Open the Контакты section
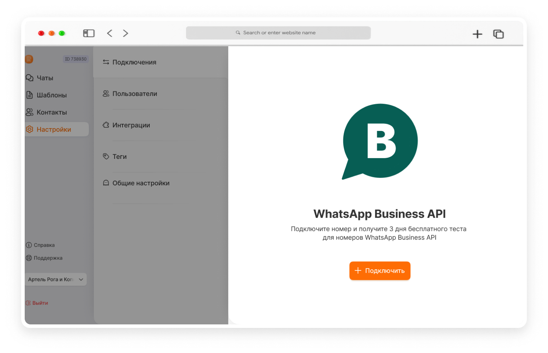Screen dimensions: 548x353 52,112
